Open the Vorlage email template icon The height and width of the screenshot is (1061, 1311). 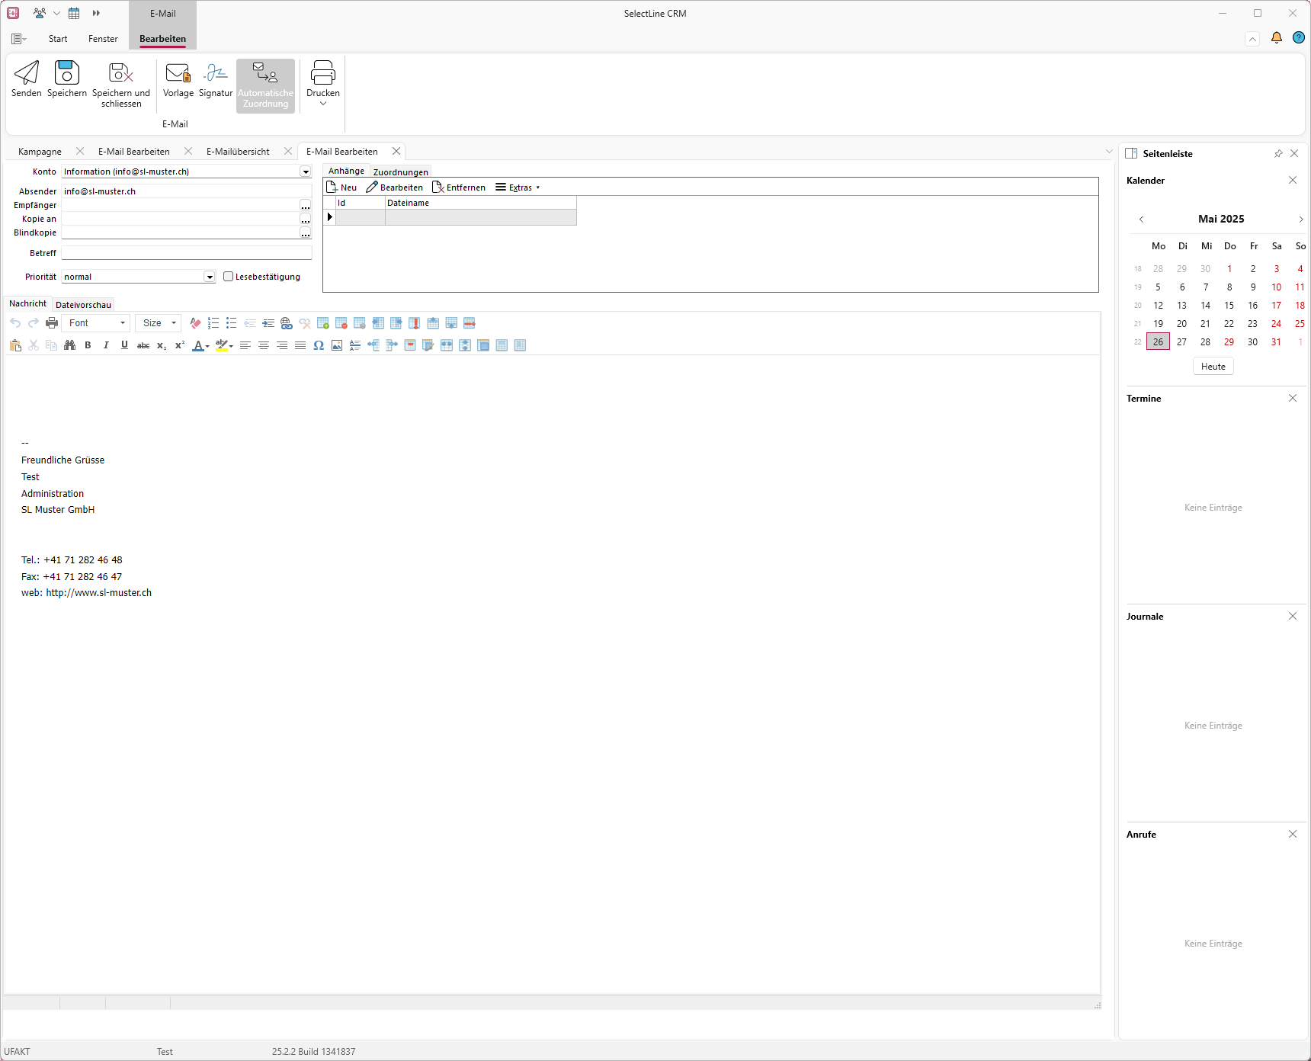pos(178,73)
